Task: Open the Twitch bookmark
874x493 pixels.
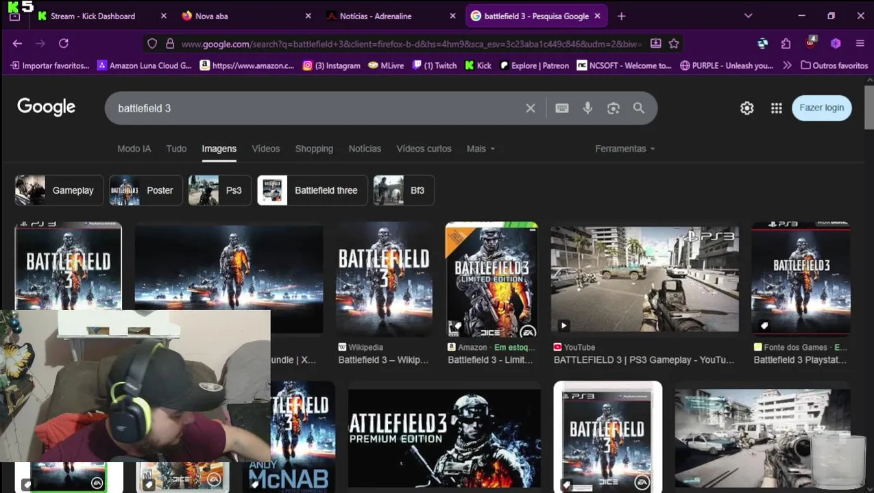Action: (435, 65)
